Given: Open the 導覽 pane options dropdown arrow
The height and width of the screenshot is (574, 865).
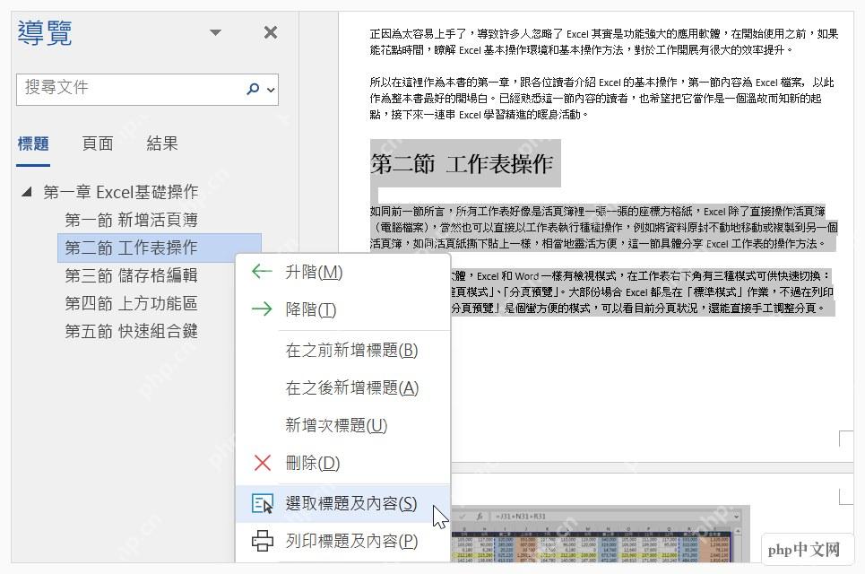Looking at the screenshot, I should coord(216,32).
